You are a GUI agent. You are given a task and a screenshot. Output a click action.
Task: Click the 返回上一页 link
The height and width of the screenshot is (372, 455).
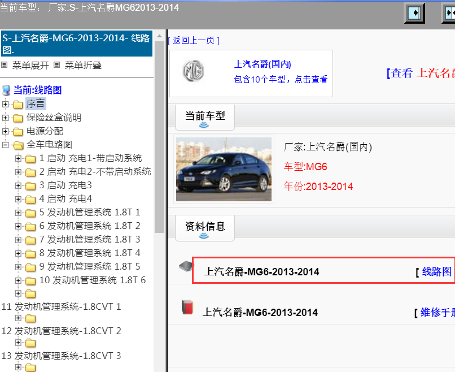[x=194, y=40]
